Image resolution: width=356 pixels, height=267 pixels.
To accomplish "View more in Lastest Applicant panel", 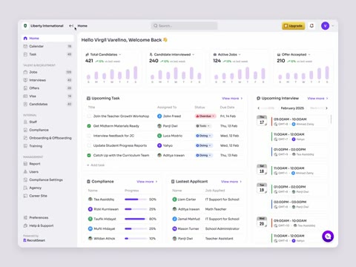I will [x=231, y=182].
